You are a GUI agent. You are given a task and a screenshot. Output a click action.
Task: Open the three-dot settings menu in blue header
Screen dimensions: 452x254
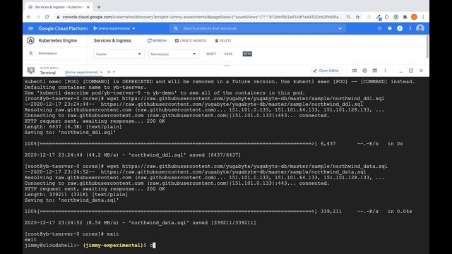point(410,28)
